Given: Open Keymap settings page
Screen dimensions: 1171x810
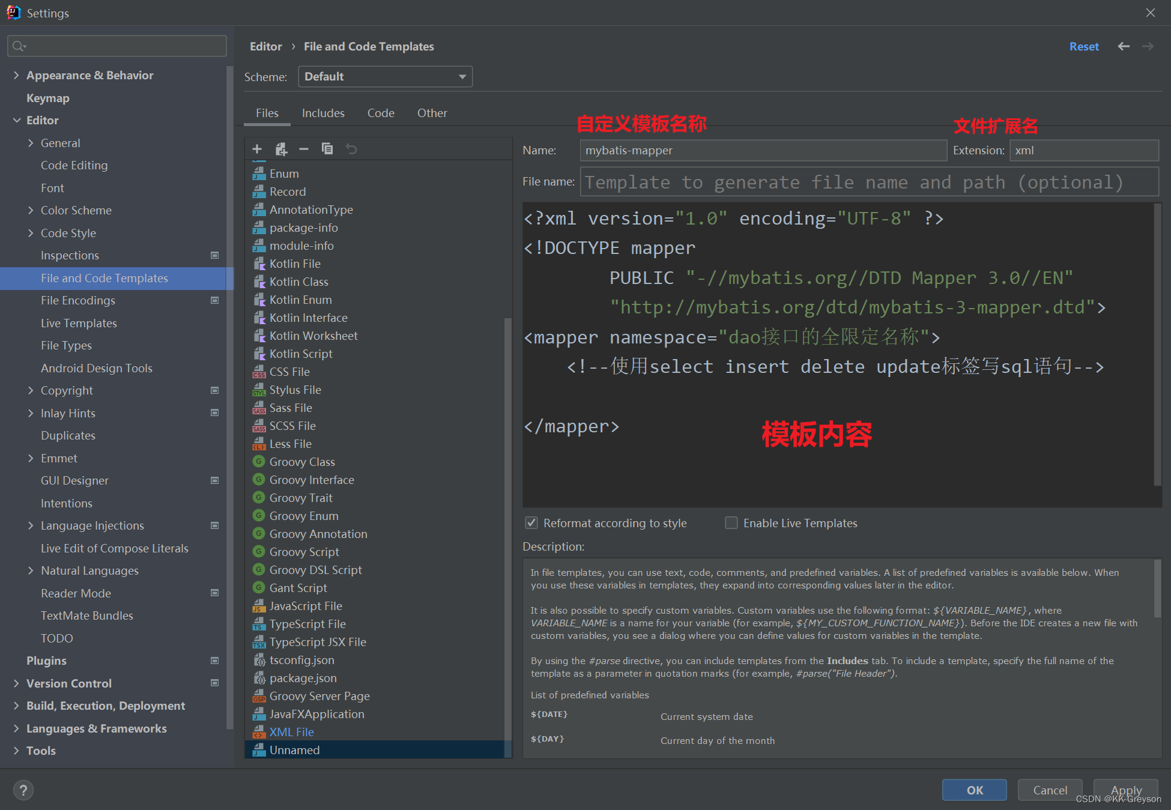Looking at the screenshot, I should click(48, 98).
